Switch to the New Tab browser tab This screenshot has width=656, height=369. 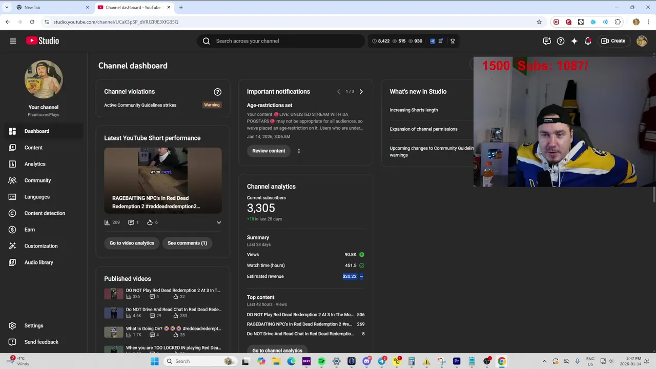50,7
